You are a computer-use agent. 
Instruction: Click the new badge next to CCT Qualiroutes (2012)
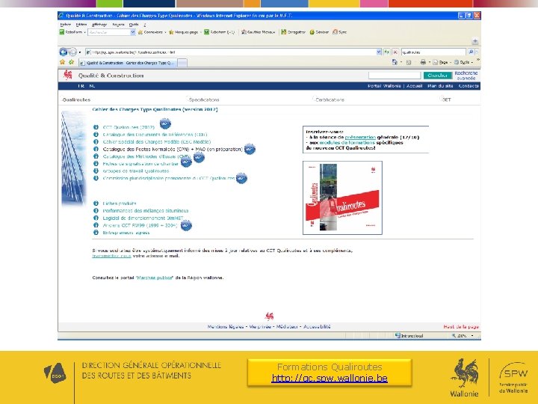coord(165,123)
